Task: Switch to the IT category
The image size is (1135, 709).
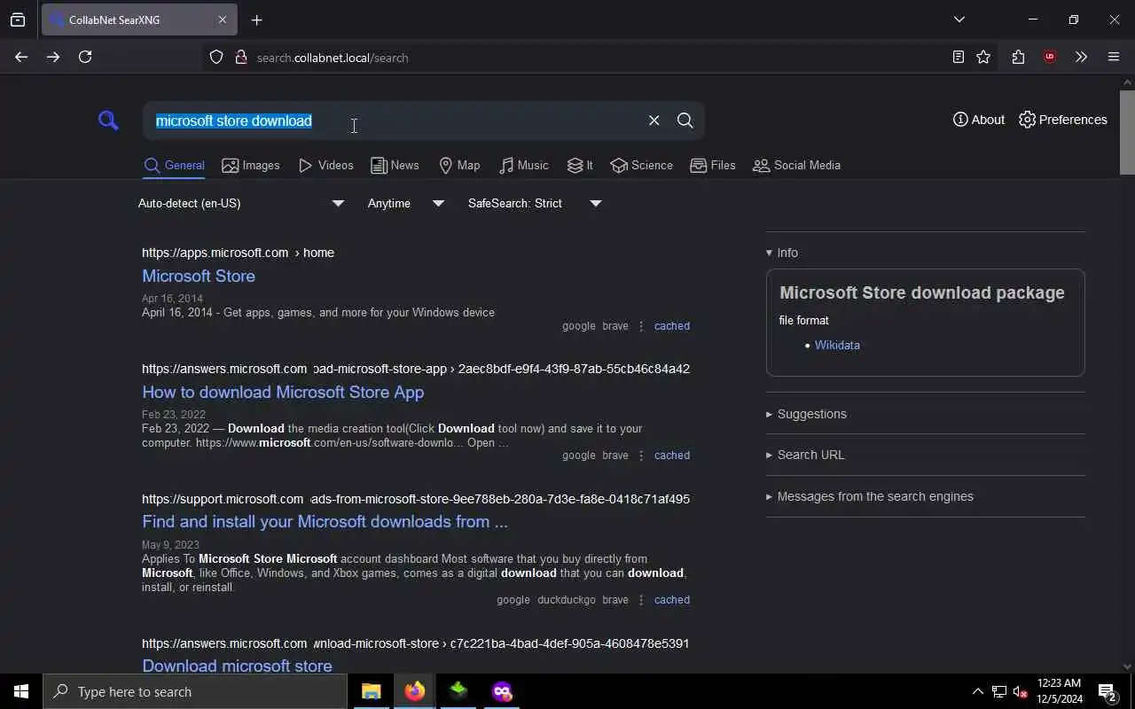Action: tap(580, 166)
